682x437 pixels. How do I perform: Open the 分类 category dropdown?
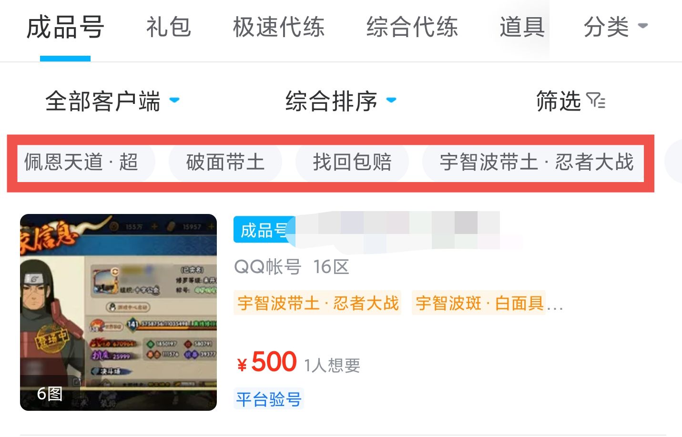[x=616, y=26]
